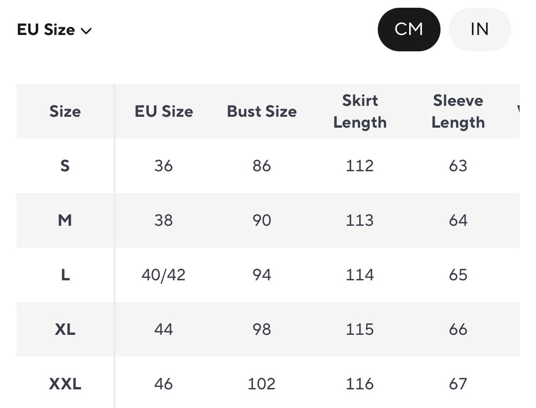Viewport: 536px width, 408px height.
Task: Click the Bust Size column header
Action: point(262,111)
